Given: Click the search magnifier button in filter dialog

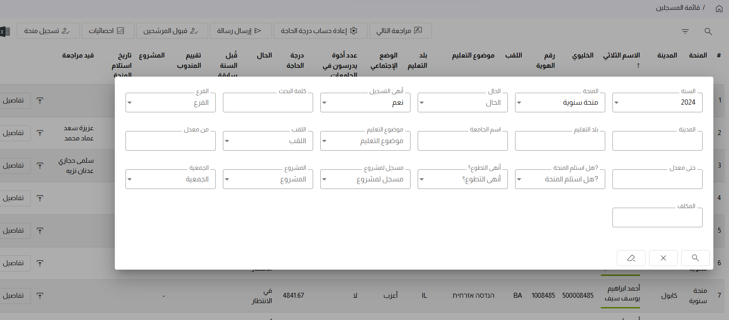Looking at the screenshot, I should tap(695, 258).
